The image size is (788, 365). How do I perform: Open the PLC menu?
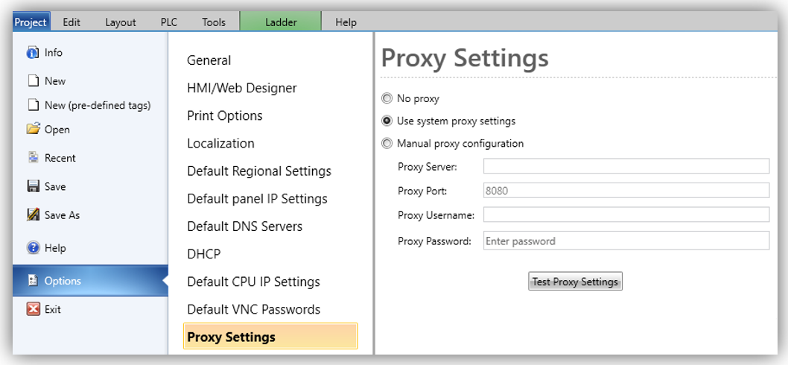[x=169, y=22]
